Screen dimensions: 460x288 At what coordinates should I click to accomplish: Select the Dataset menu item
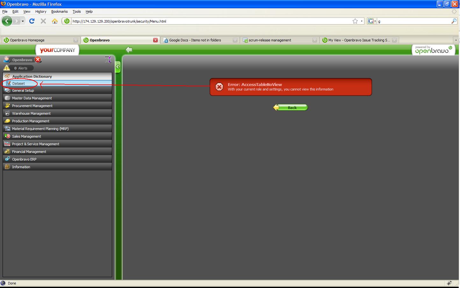coord(18,83)
